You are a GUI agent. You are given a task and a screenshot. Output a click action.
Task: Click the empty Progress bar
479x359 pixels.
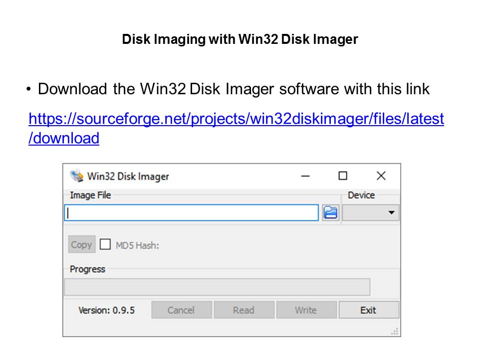pyautogui.click(x=217, y=287)
